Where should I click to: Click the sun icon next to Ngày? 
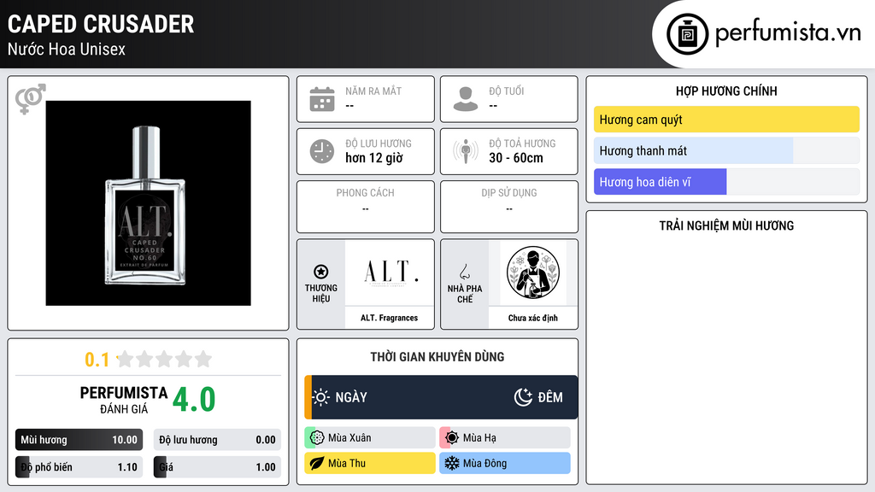pos(320,397)
